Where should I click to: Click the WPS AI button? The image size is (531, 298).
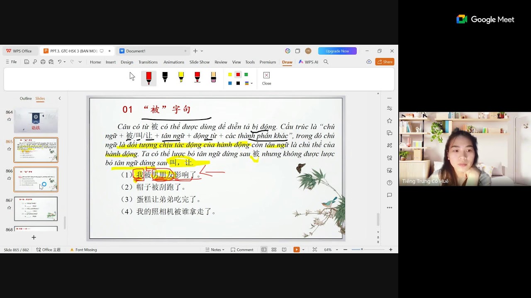pyautogui.click(x=308, y=62)
